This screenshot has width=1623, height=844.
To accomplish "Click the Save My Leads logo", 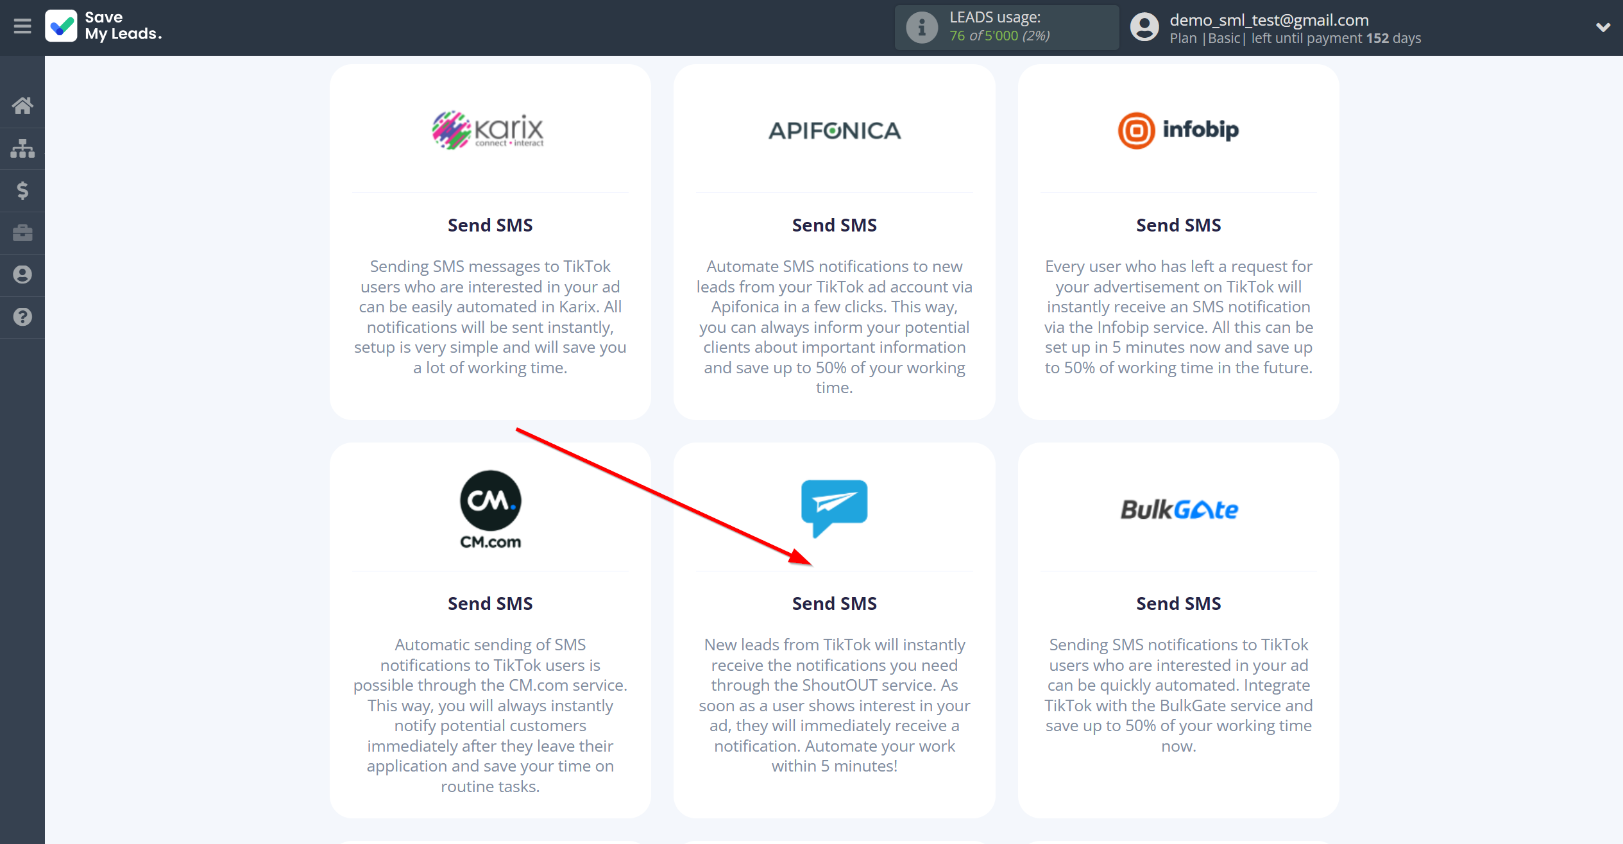I will [x=104, y=26].
